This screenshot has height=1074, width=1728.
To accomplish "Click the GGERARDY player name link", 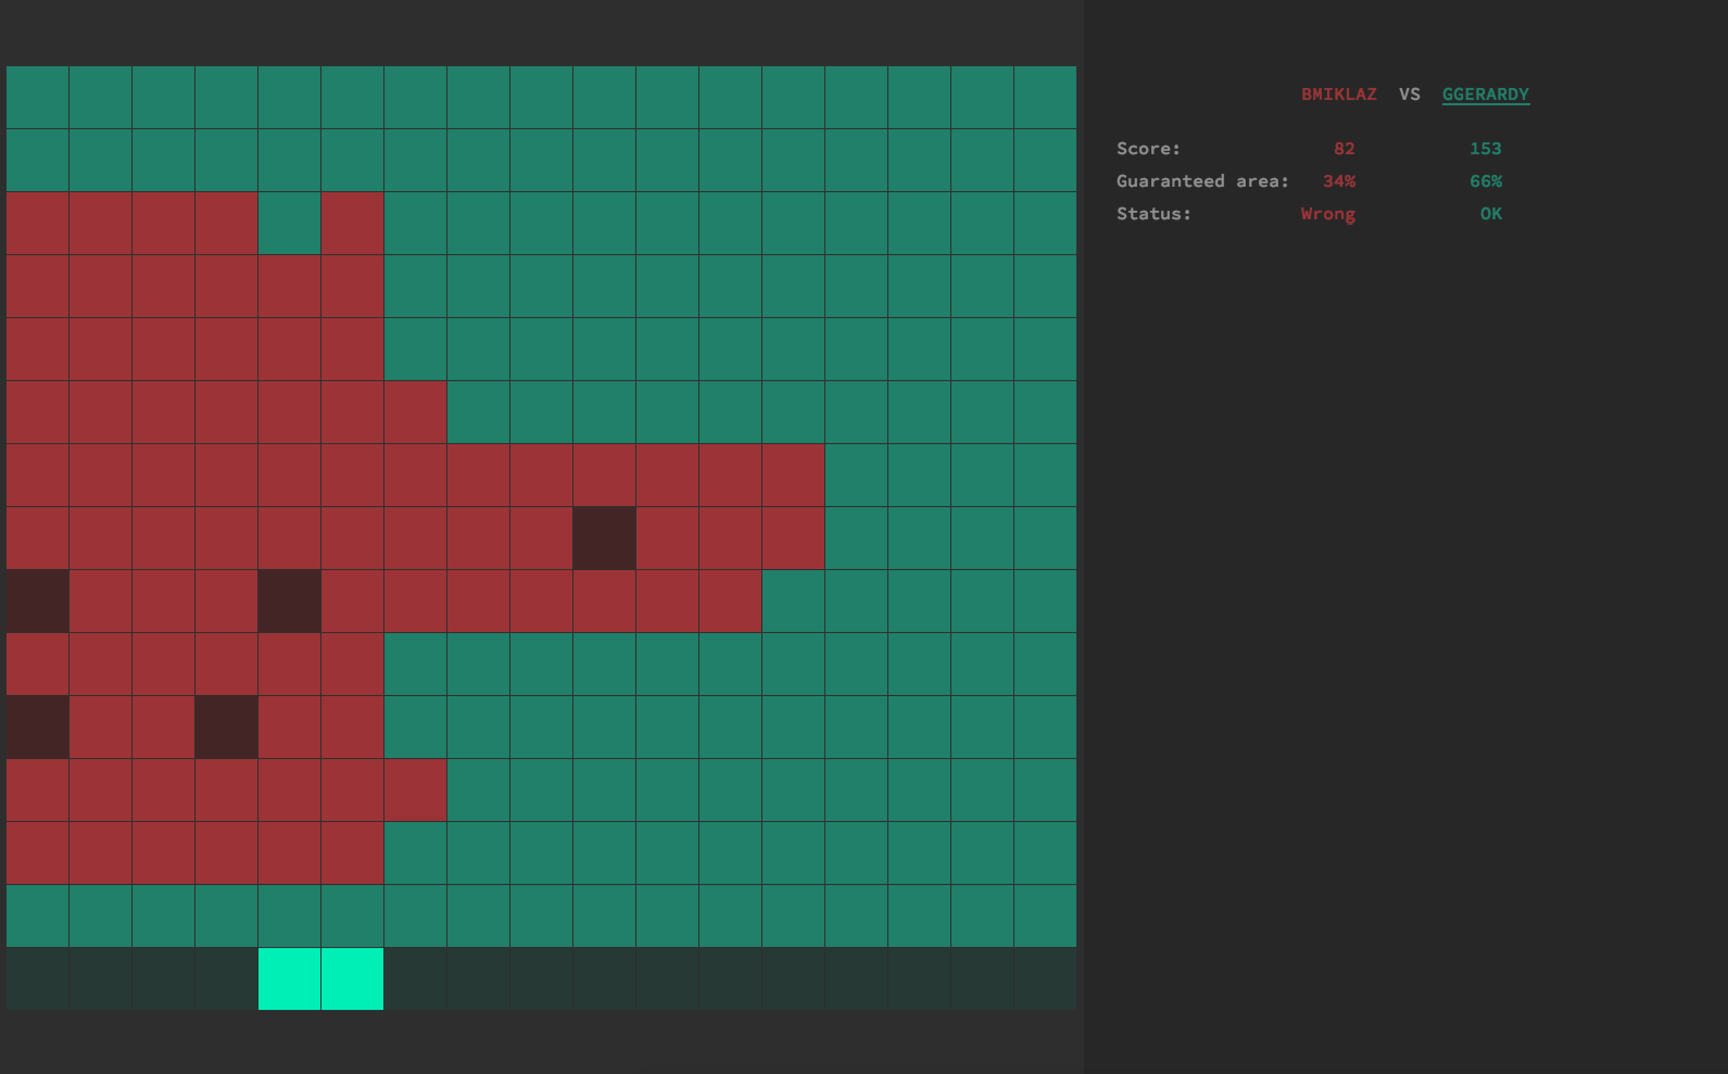I will (x=1485, y=94).
